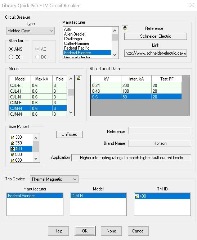Select the 0.6 kV short-circuit row

[136, 97]
